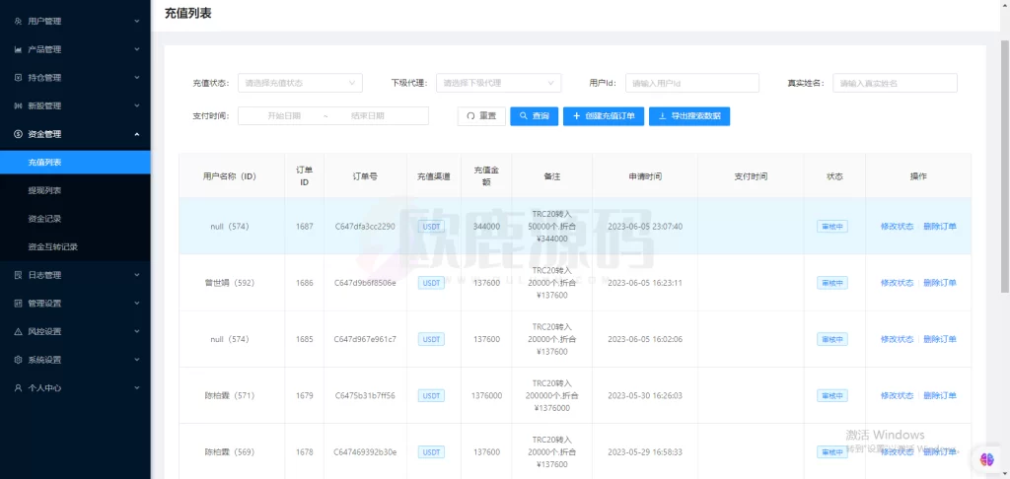
Task: Expand the 个人中心 menu chevron
Action: click(136, 388)
